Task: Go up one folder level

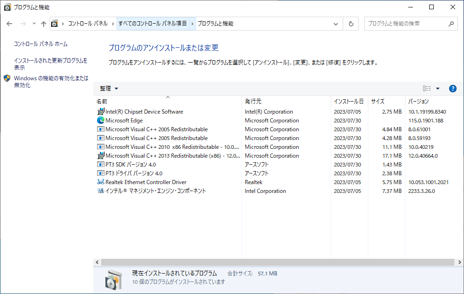Action: pos(44,24)
